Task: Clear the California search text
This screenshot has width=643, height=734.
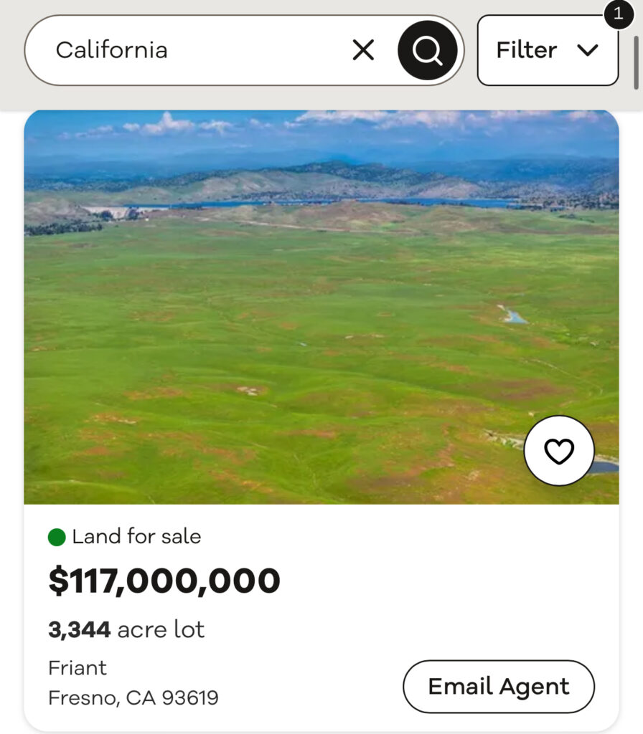Action: [x=363, y=50]
